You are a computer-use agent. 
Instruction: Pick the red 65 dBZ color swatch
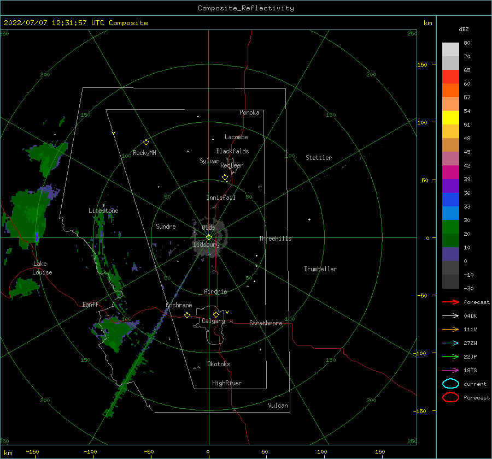pyautogui.click(x=450, y=76)
